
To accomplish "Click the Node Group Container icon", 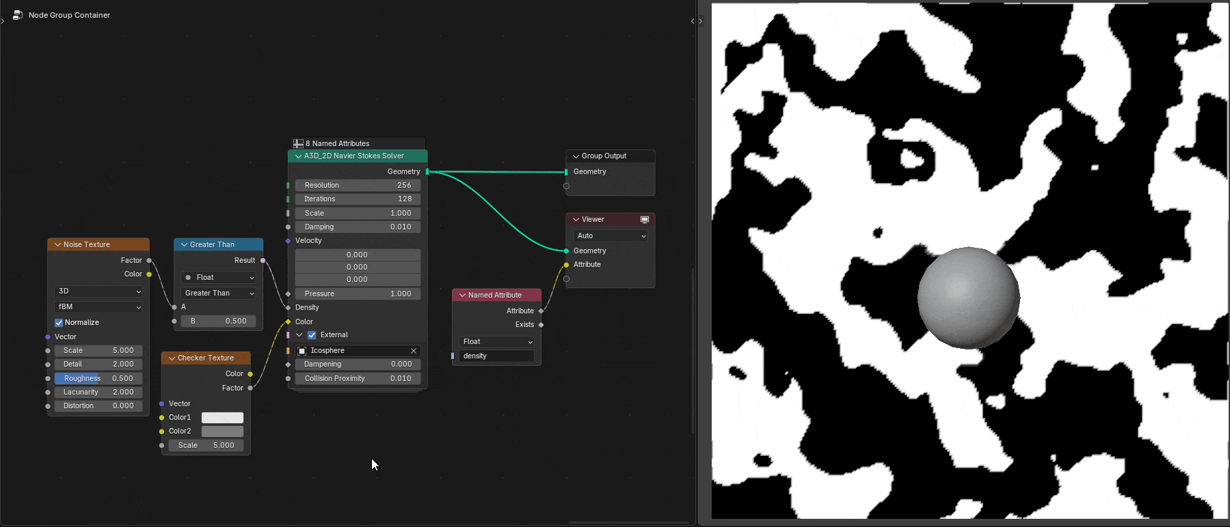I will (18, 15).
